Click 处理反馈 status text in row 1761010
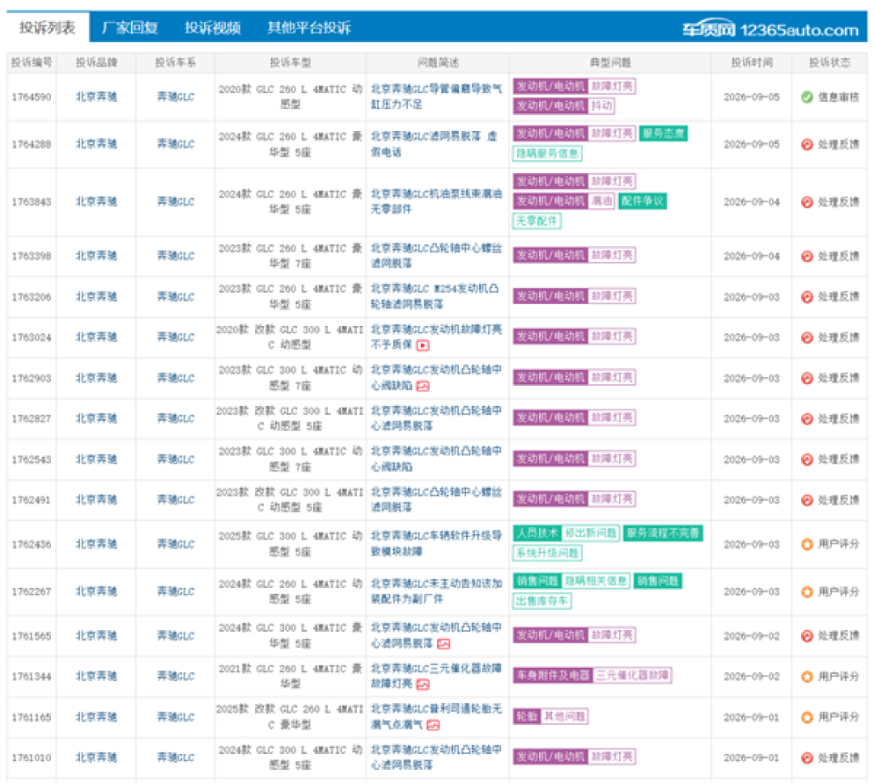The height and width of the screenshot is (783, 874). pos(838,757)
